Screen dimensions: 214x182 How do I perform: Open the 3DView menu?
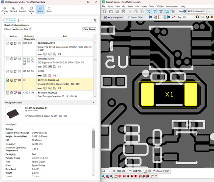[160, 6]
